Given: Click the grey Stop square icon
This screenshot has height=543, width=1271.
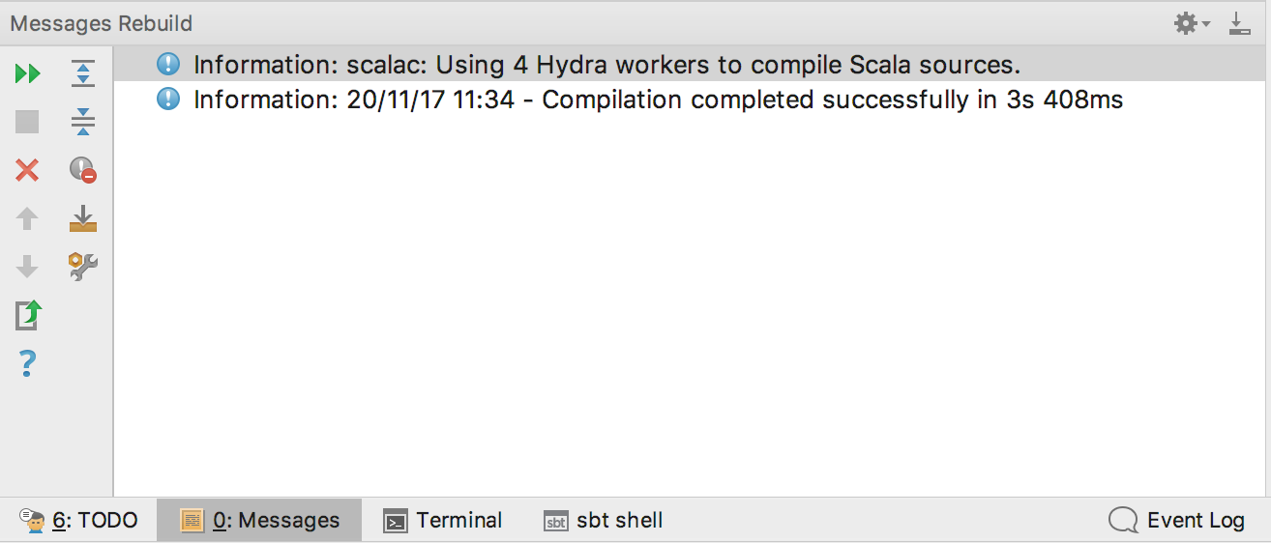Looking at the screenshot, I should point(27,122).
